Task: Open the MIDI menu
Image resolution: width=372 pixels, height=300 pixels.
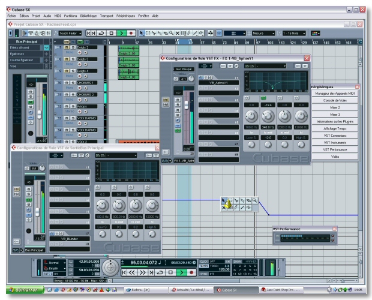Action: 58,16
